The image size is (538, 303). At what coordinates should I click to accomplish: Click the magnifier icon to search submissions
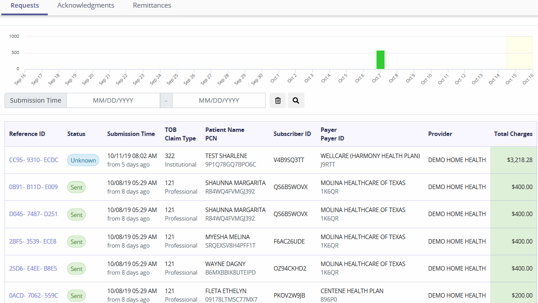click(x=296, y=100)
